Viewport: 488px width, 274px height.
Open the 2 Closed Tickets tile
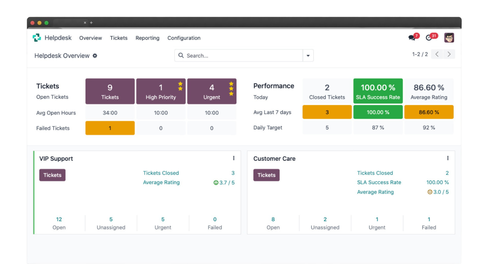click(x=327, y=91)
